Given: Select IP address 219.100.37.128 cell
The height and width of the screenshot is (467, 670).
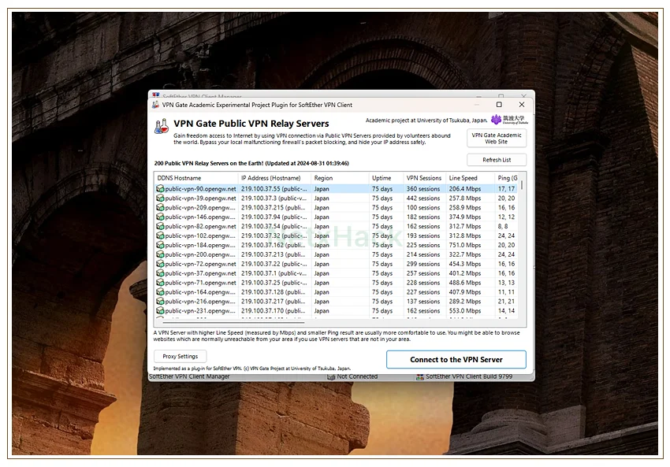Looking at the screenshot, I should 274,292.
